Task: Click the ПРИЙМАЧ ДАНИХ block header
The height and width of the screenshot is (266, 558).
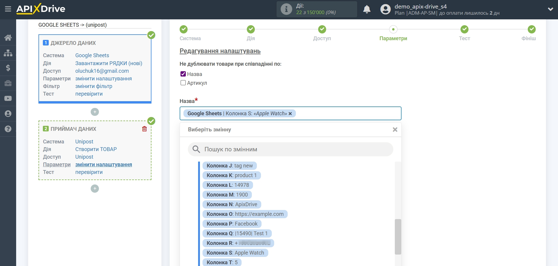Action: click(x=73, y=129)
